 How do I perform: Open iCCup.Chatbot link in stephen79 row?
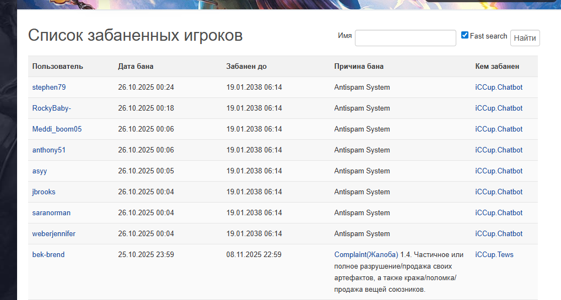(x=499, y=87)
